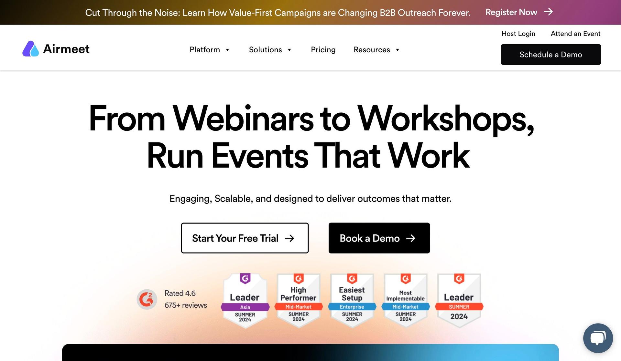The width and height of the screenshot is (621, 361).
Task: Click the Attend an Event link
Action: point(575,34)
